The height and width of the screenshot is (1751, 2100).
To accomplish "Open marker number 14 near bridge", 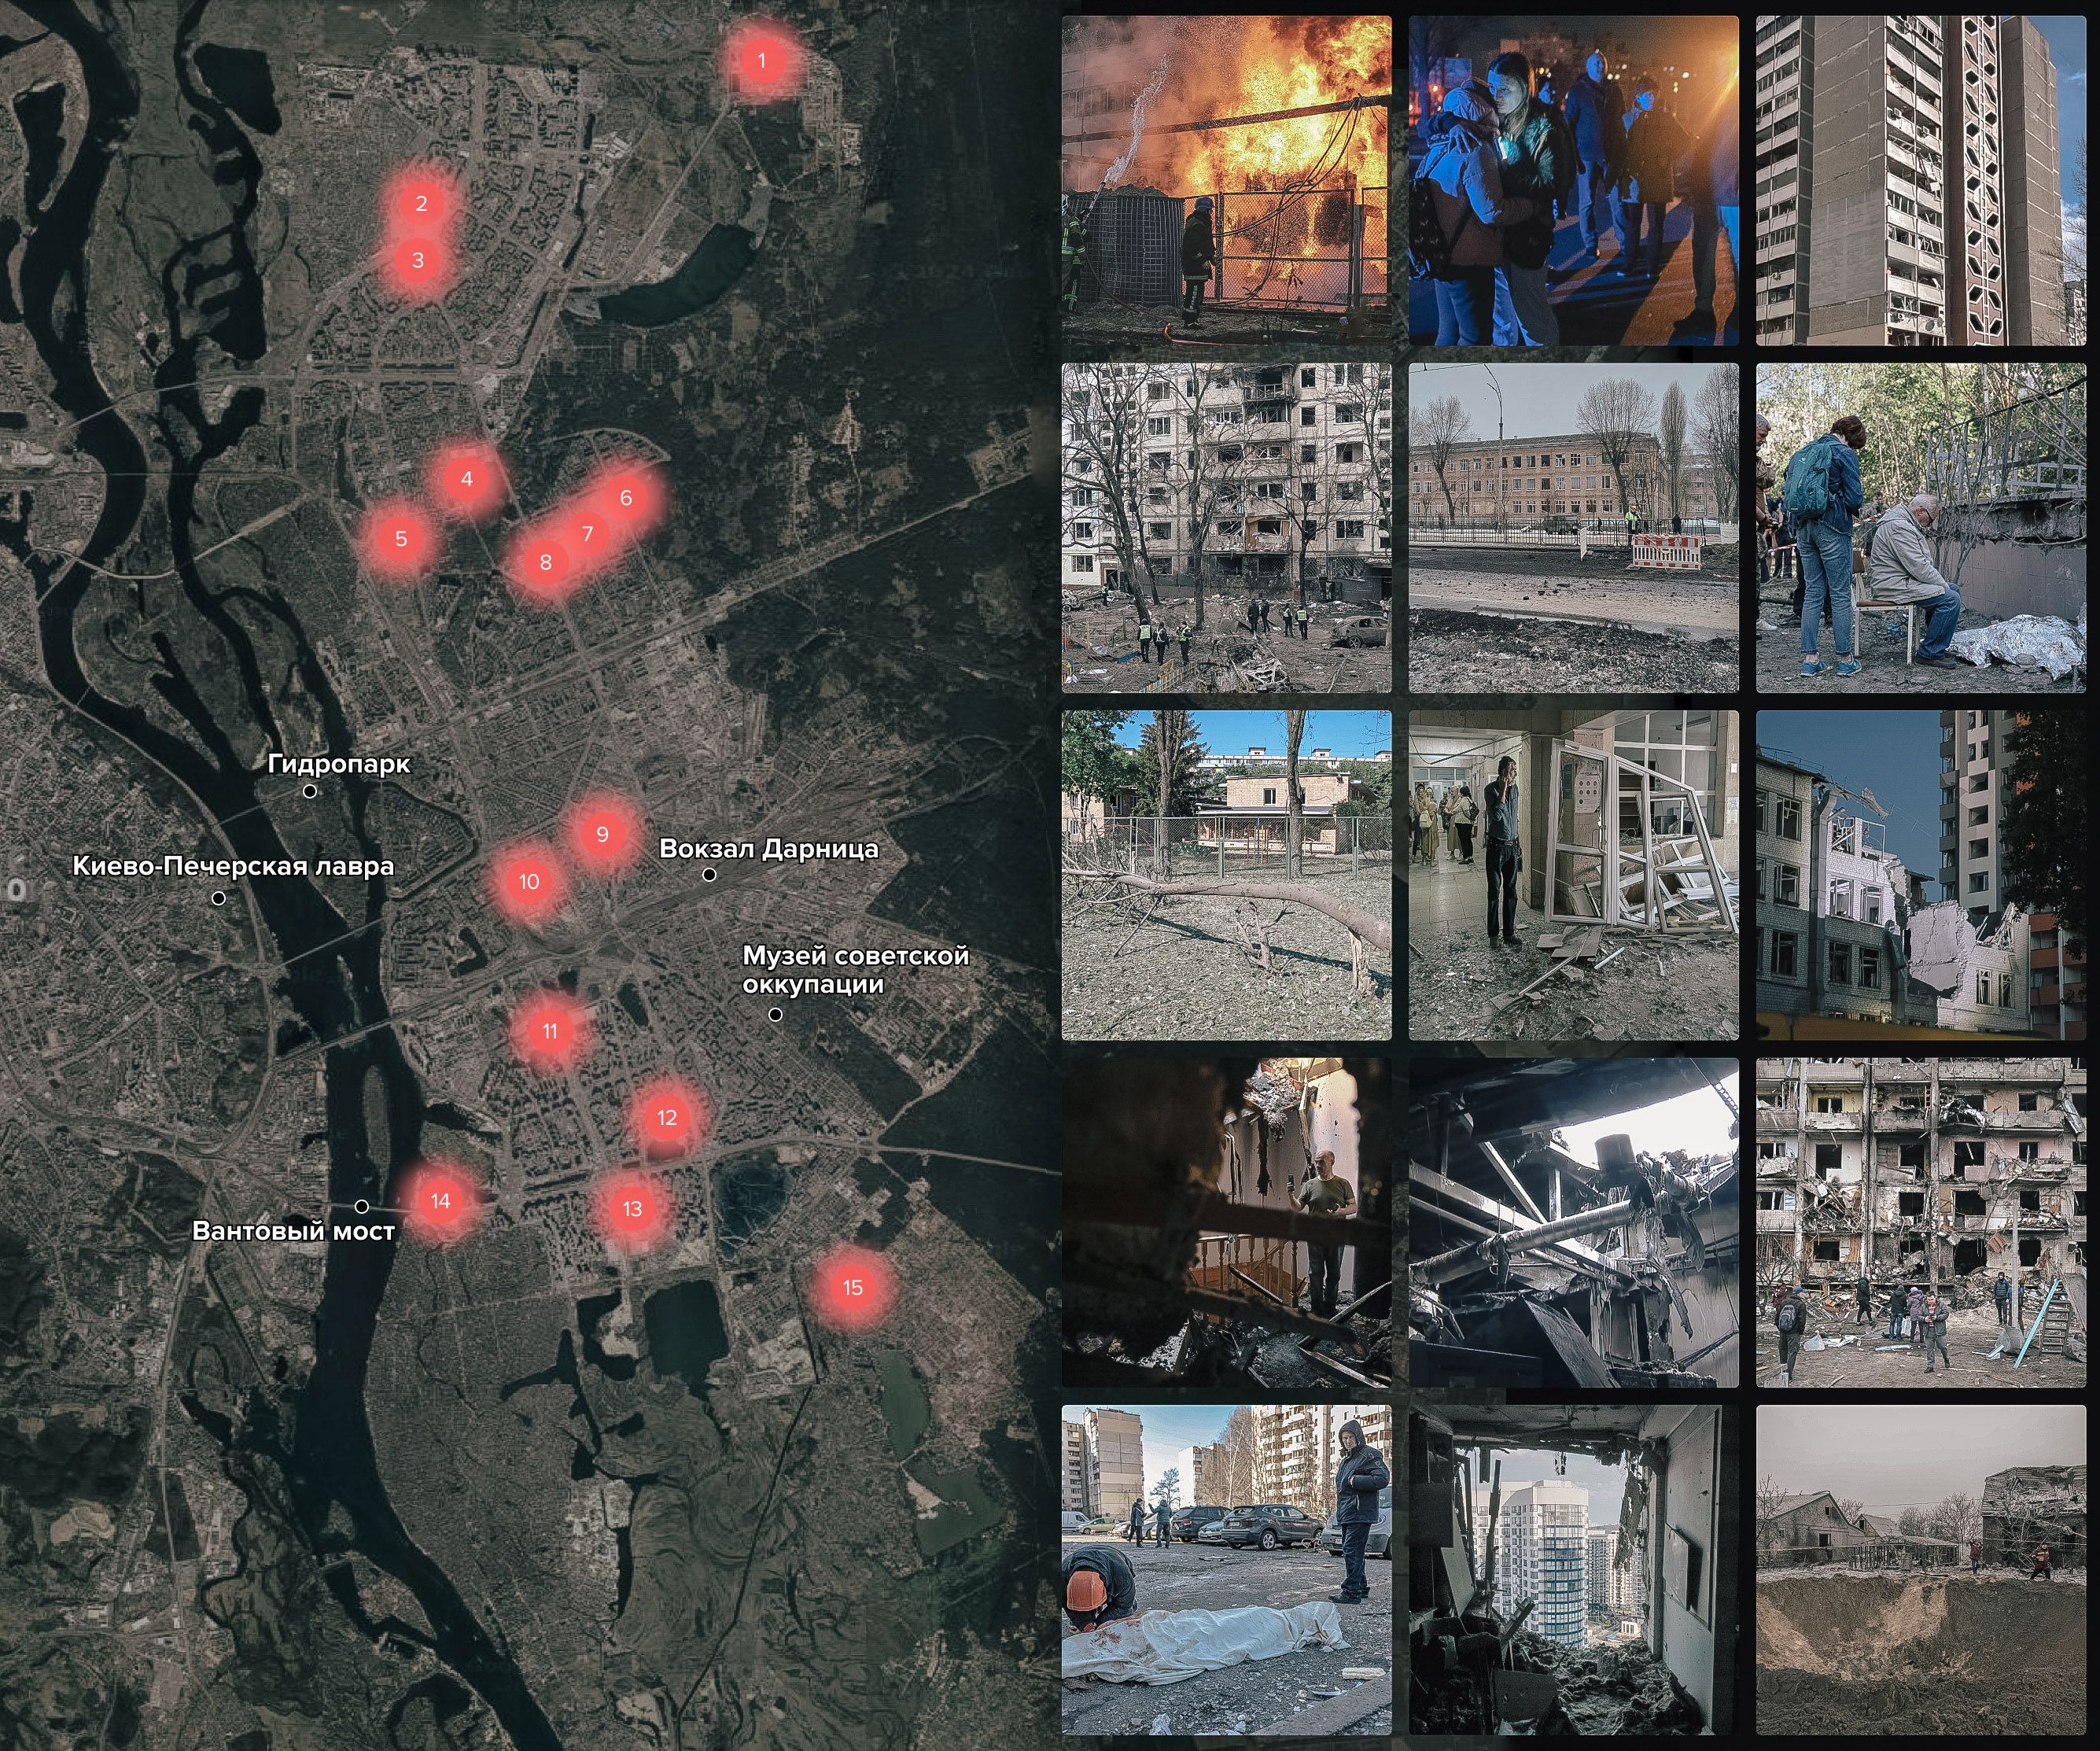I will (440, 1201).
